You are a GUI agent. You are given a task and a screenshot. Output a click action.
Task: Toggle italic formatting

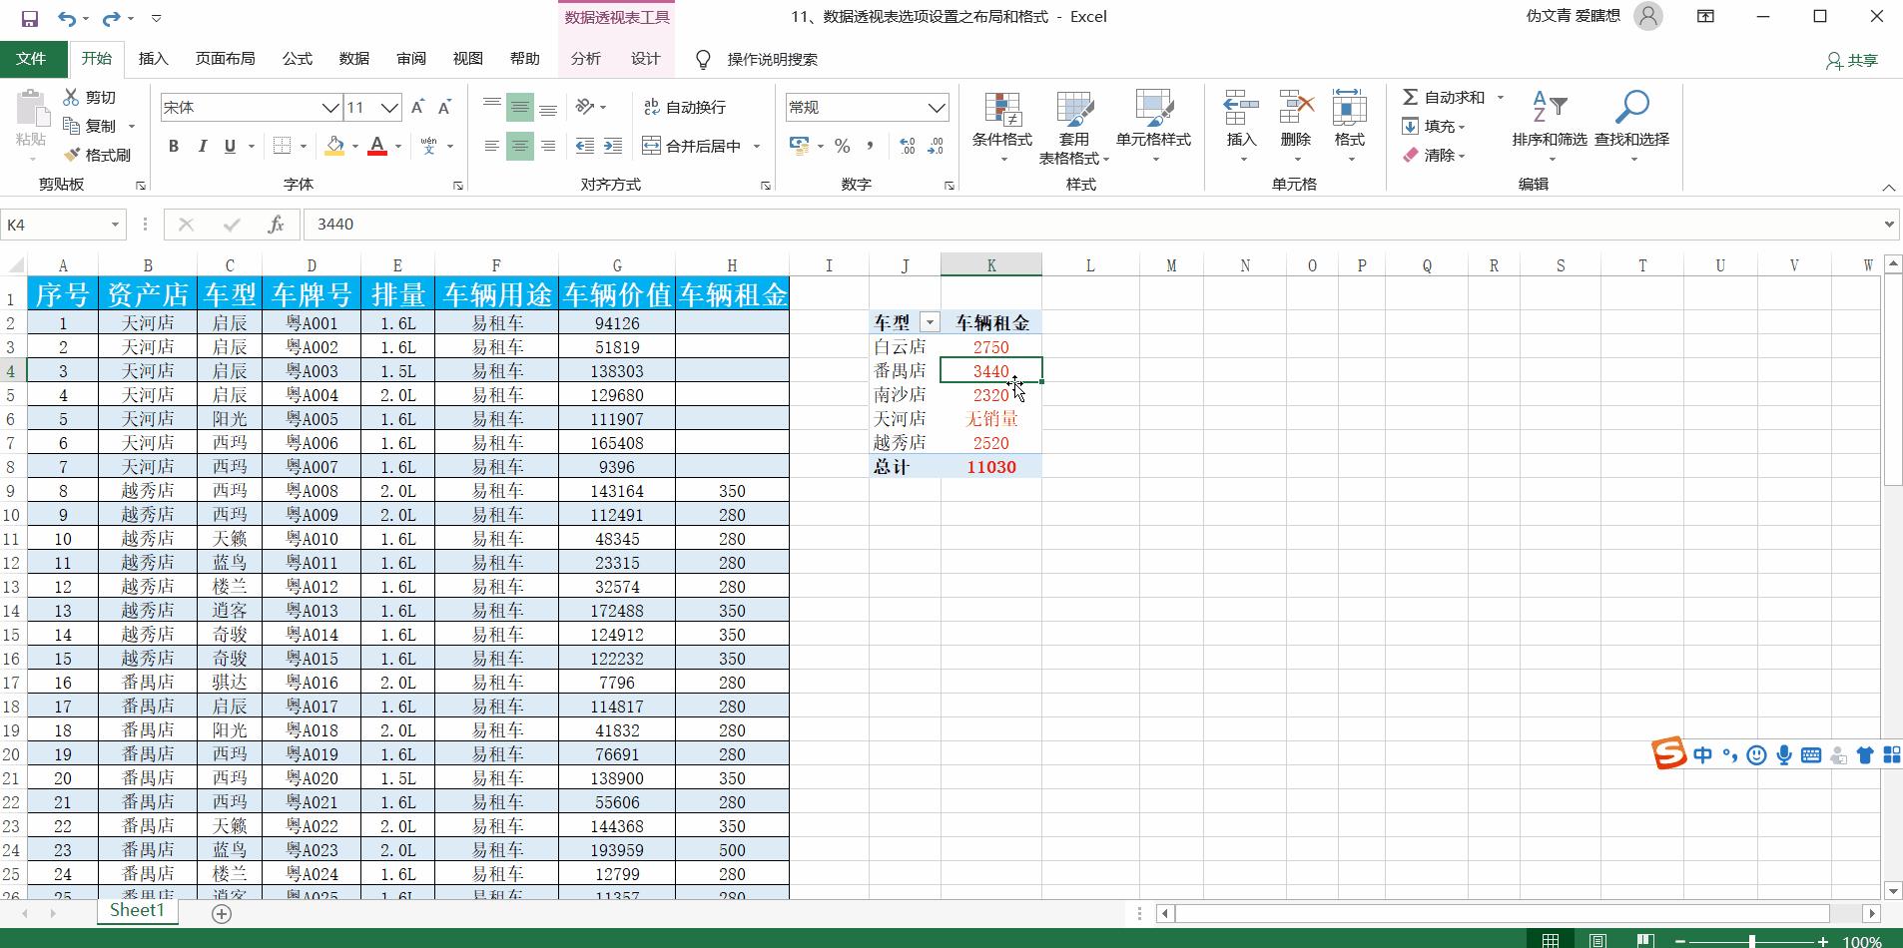click(202, 146)
